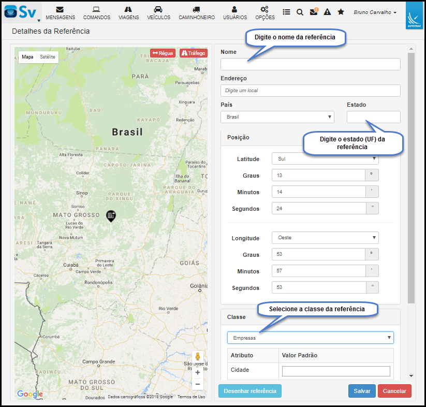Click the Longitude Graus field with 53
Image resolution: width=426 pixels, height=407 pixels.
(x=318, y=254)
